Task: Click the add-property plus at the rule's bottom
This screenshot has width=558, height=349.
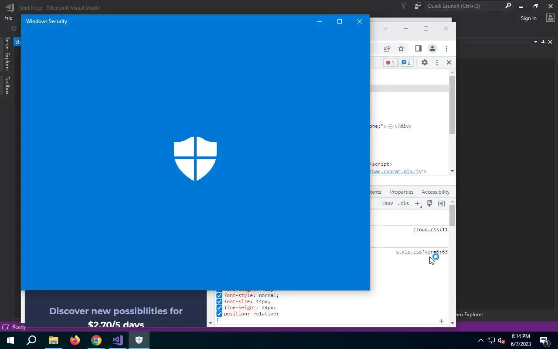Action: [x=441, y=321]
